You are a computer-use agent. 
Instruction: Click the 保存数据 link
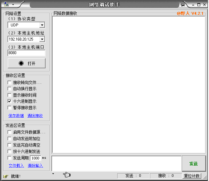16,116
